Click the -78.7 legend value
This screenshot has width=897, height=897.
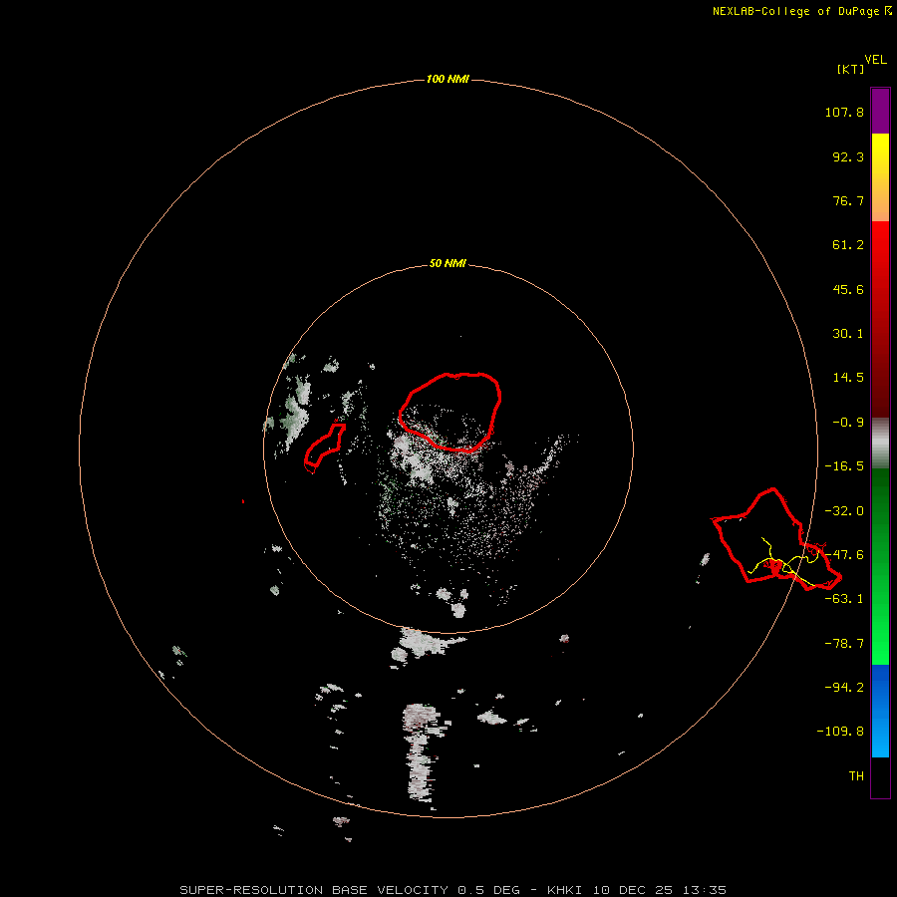[x=844, y=644]
